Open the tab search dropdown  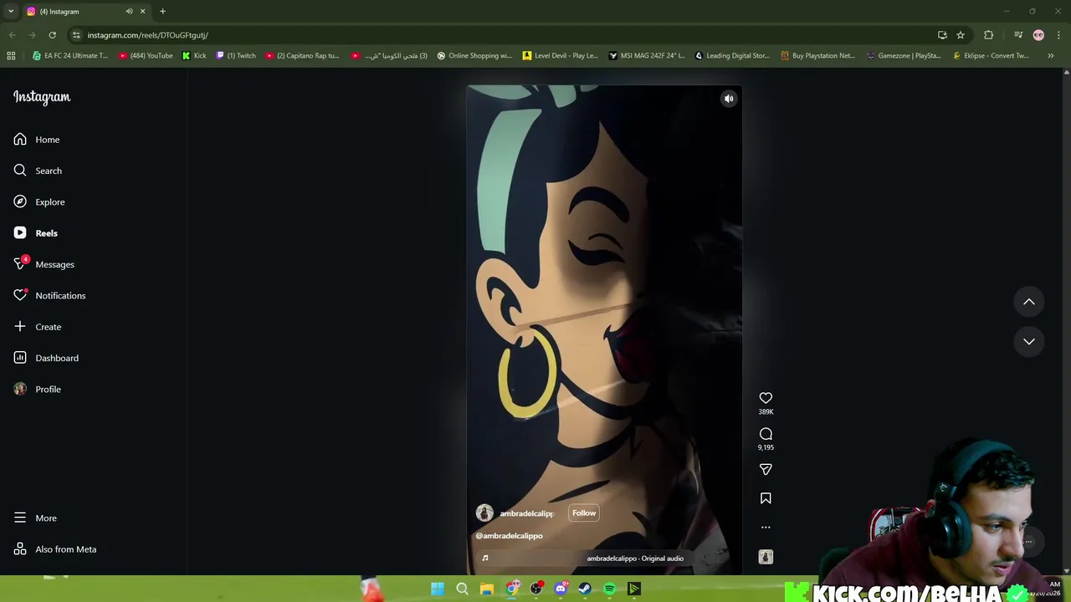pyautogui.click(x=11, y=12)
